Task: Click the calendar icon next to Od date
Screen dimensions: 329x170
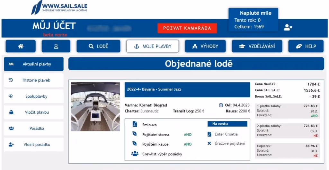Action: pos(221,105)
